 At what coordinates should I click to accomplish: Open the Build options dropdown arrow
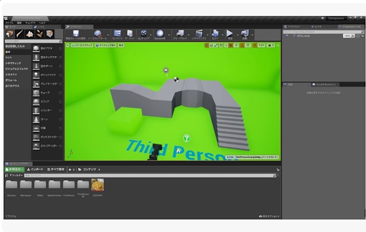[222, 35]
